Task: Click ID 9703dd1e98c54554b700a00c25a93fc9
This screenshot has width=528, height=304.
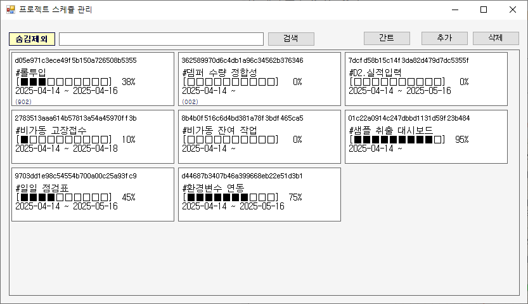Action: click(x=76, y=176)
